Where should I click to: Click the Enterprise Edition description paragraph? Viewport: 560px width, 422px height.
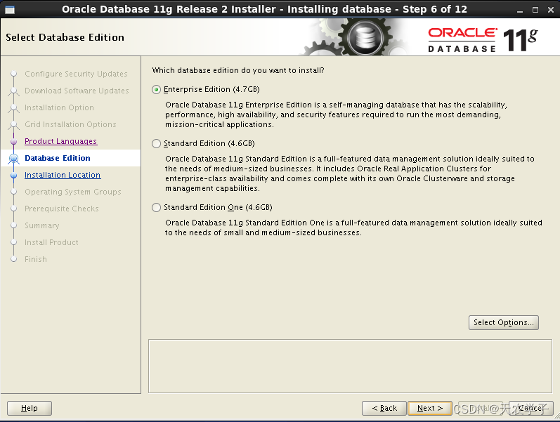(336, 114)
